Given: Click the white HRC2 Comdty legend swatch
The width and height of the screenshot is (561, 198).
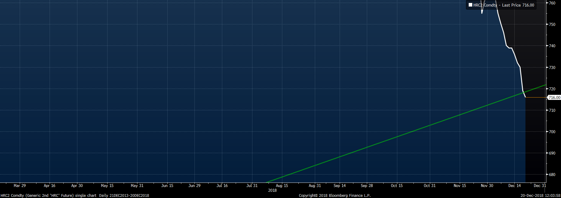Looking at the screenshot, I should click(470, 5).
